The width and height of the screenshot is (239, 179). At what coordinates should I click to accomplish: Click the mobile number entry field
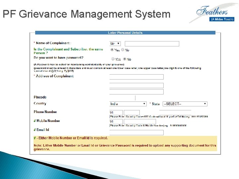point(140,122)
